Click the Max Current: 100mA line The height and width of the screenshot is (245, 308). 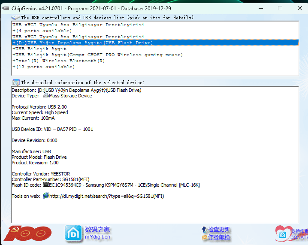pos(33,118)
